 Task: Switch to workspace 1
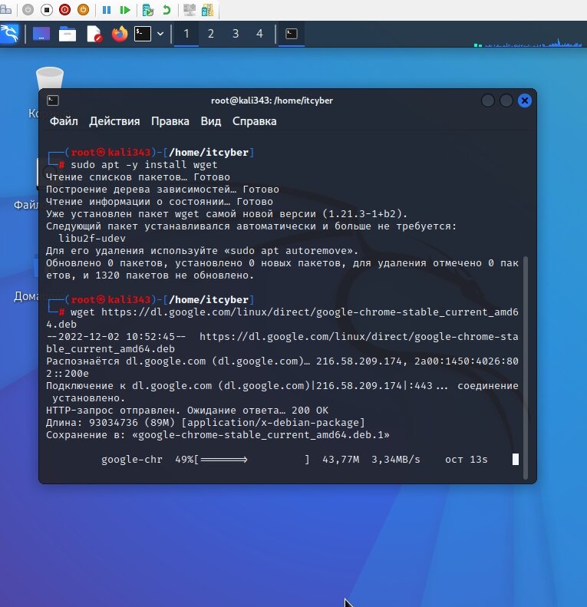tap(186, 34)
